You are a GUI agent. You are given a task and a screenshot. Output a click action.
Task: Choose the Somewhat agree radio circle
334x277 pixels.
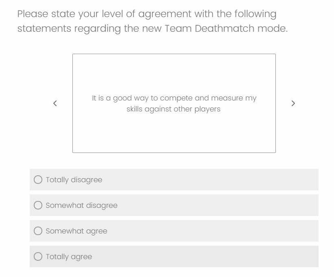point(38,231)
